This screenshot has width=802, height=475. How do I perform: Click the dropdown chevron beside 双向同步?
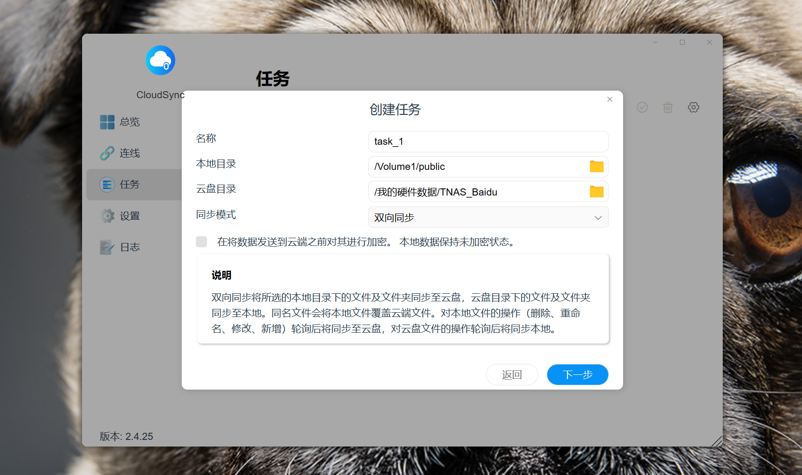point(598,218)
